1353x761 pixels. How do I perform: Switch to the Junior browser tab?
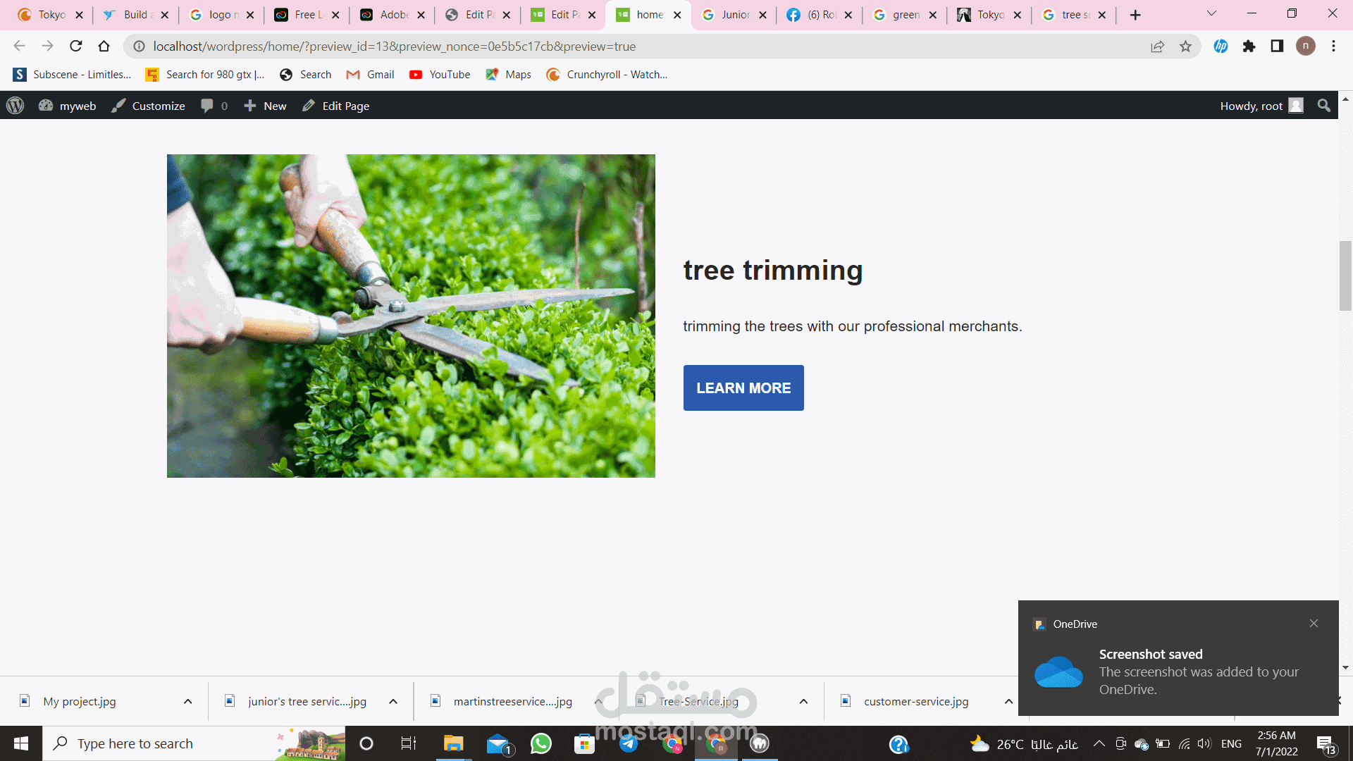point(734,15)
